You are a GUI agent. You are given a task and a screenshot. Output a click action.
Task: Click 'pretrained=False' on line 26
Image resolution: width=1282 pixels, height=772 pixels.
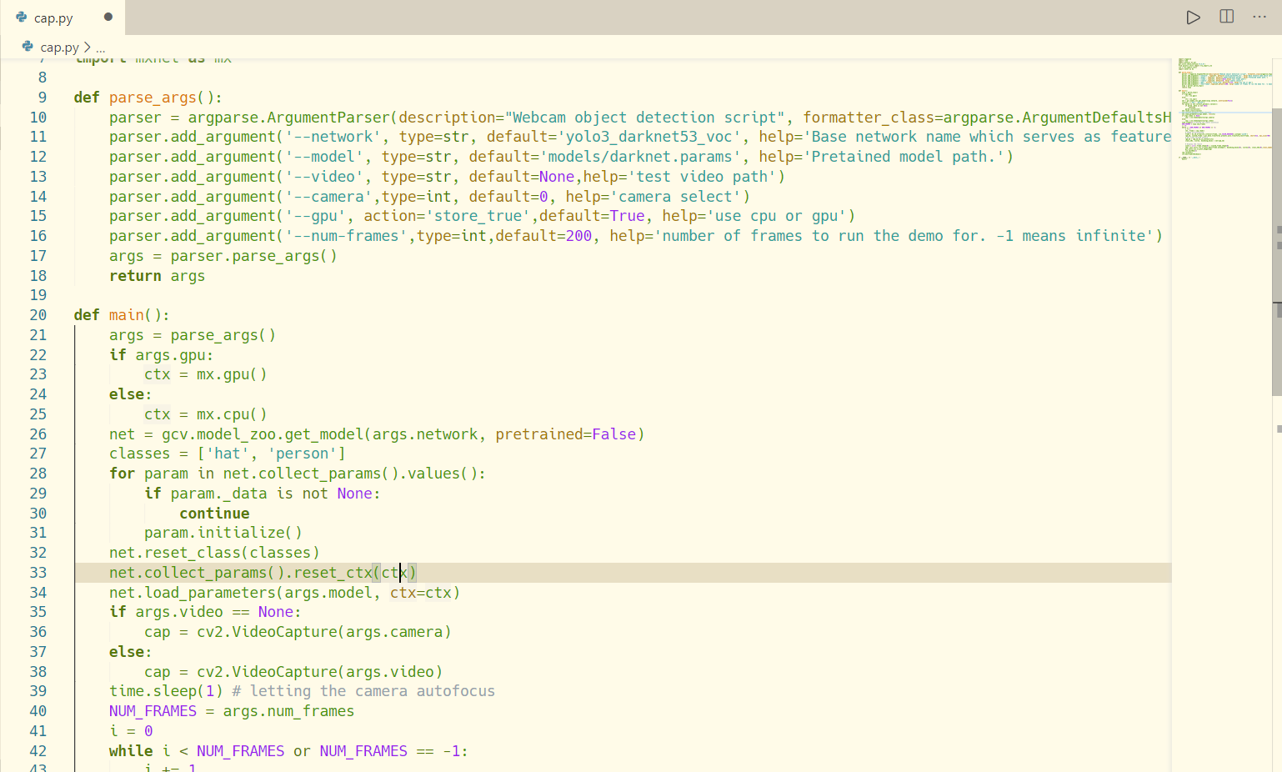(566, 434)
